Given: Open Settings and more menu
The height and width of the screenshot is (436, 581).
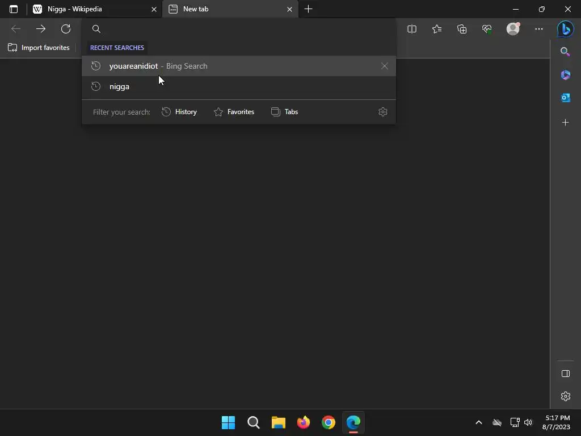Looking at the screenshot, I should tap(539, 29).
